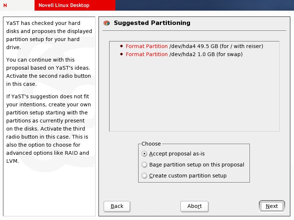Viewport: 294px width, 220px height.
Task: Click help paragraph starting "YaST has checked"
Action: (49, 35)
